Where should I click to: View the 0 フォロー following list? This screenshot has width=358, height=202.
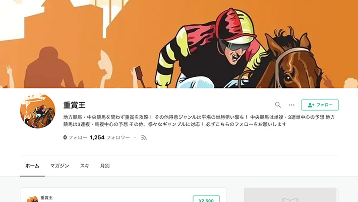point(75,137)
